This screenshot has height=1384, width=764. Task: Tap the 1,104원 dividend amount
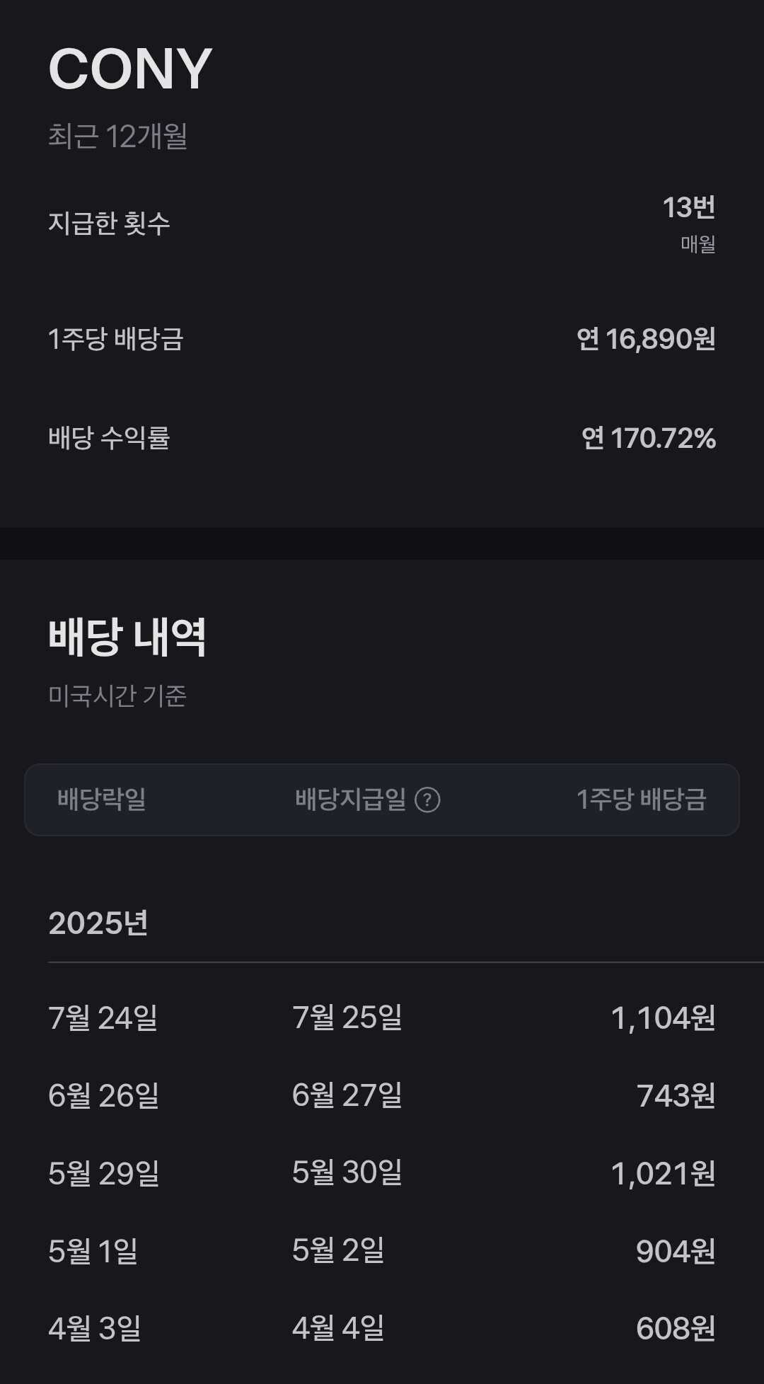point(663,1018)
